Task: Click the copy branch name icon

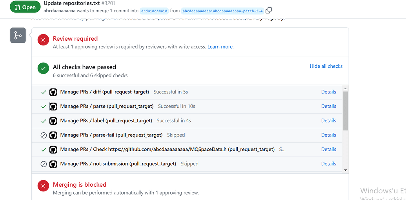Action: pyautogui.click(x=269, y=11)
